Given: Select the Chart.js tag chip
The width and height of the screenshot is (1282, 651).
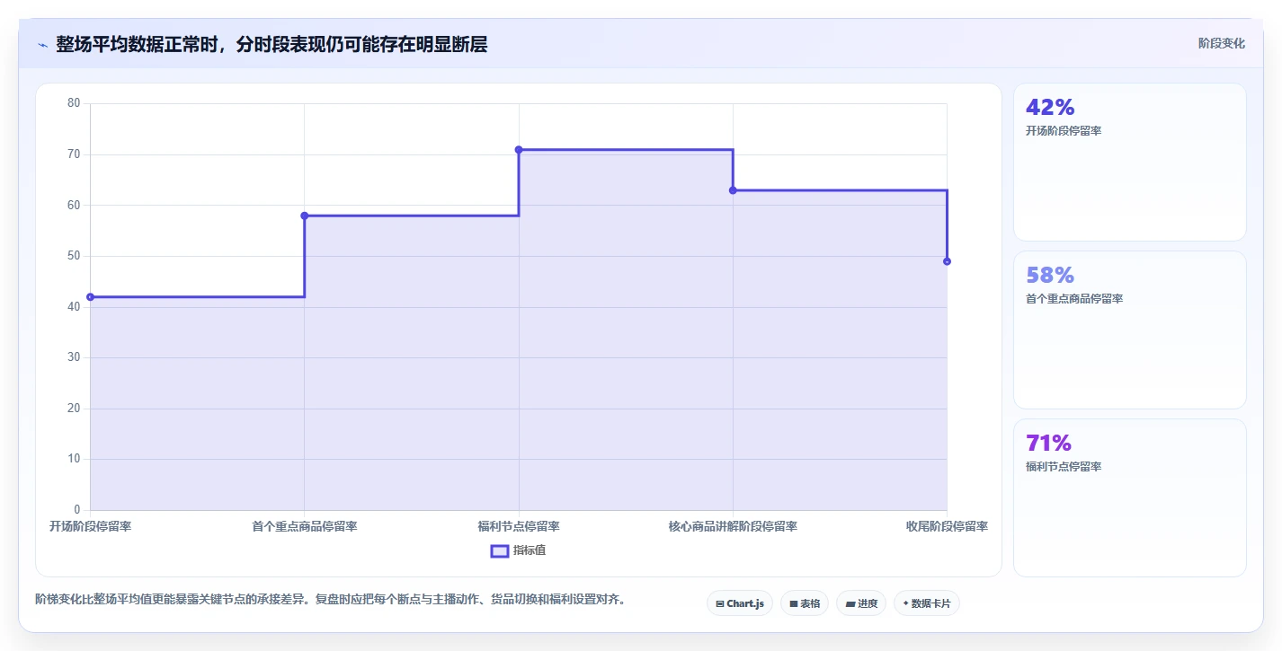Looking at the screenshot, I should 739,603.
